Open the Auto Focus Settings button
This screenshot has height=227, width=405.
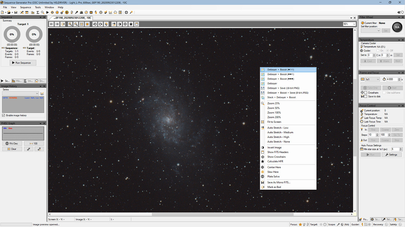tap(391, 155)
